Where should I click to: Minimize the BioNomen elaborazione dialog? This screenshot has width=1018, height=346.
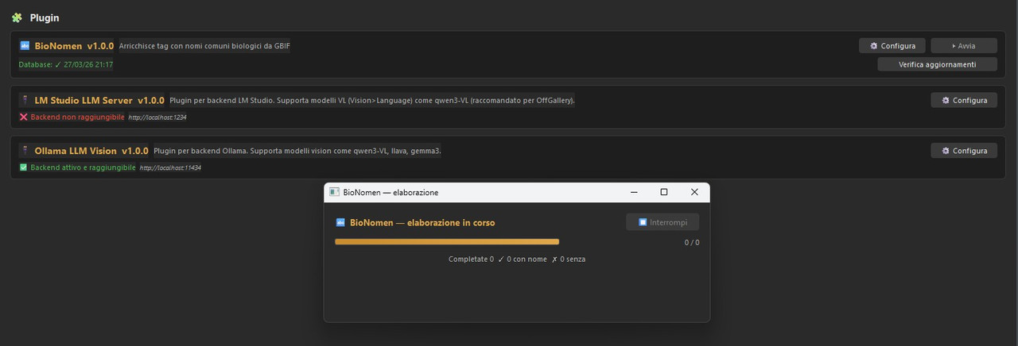pyautogui.click(x=634, y=192)
